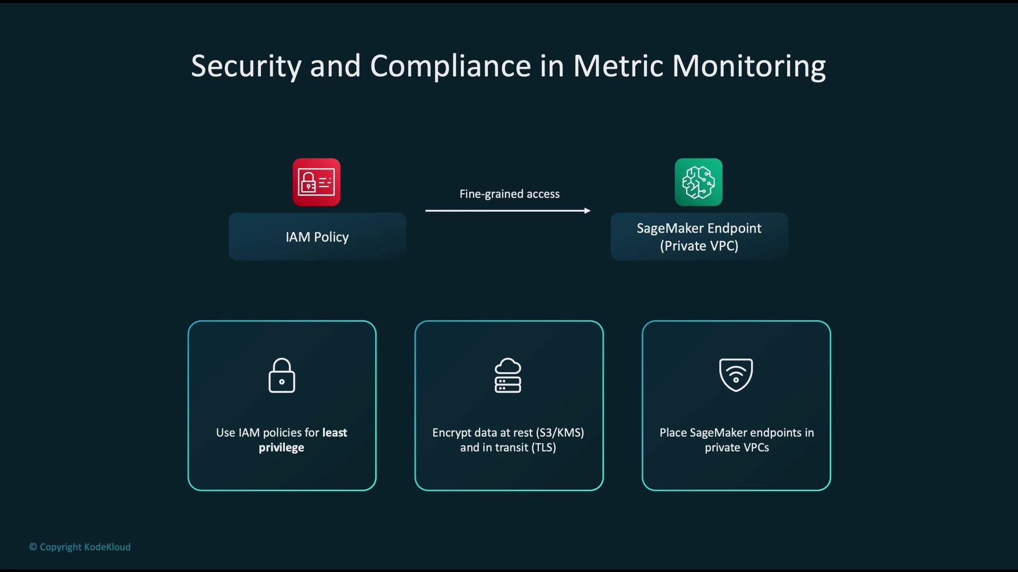Click the IAM Policy label box
The height and width of the screenshot is (572, 1018).
click(x=317, y=237)
